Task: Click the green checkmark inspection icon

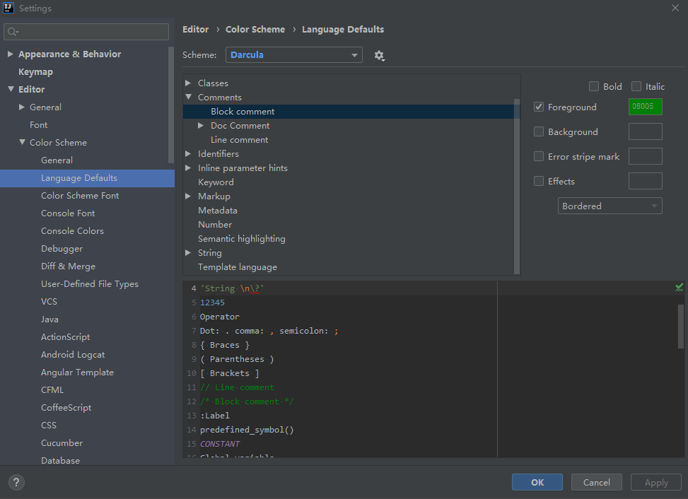Action: (679, 287)
